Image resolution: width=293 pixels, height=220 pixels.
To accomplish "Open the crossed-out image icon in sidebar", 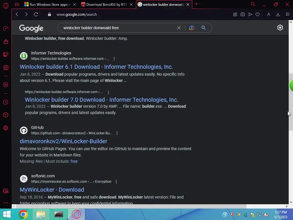I will click(6, 191).
